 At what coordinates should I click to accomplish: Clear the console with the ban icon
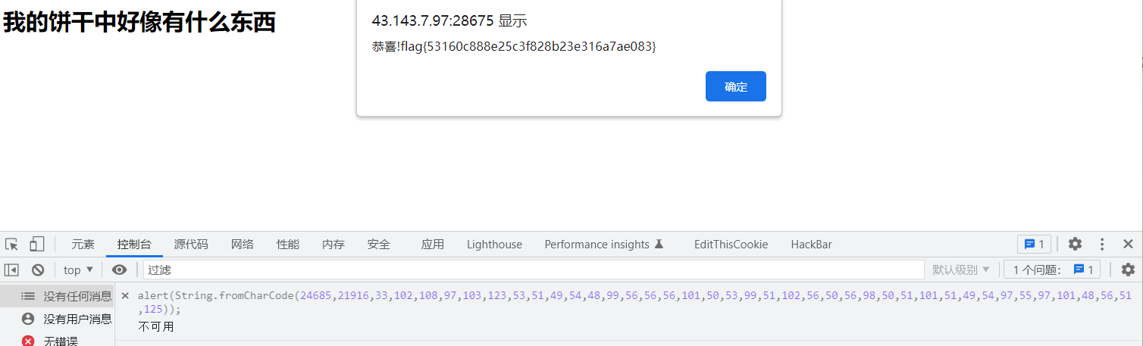(x=38, y=270)
